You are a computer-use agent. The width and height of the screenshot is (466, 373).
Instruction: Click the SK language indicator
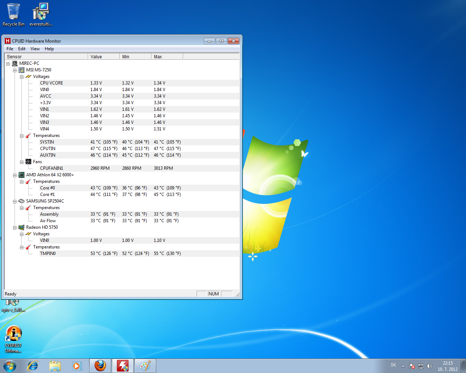[393, 365]
